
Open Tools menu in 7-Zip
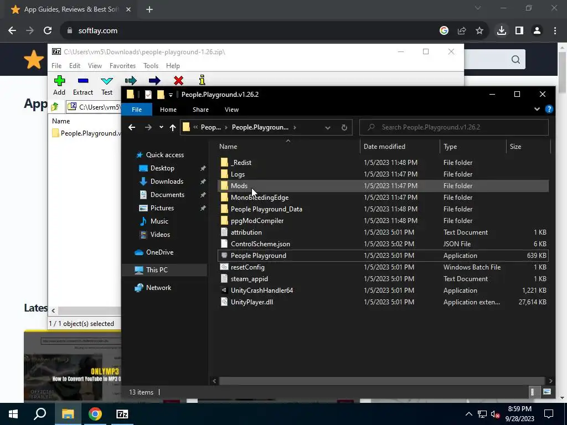(x=151, y=66)
